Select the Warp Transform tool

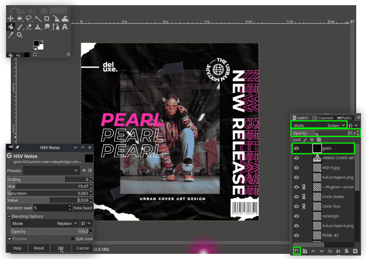[65, 19]
